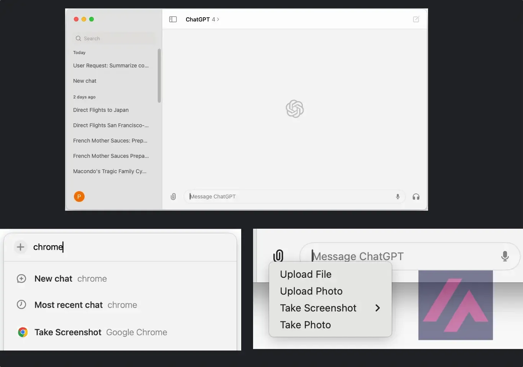This screenshot has width=523, height=367.
Task: Click the orange P profile avatar
Action: click(x=79, y=197)
